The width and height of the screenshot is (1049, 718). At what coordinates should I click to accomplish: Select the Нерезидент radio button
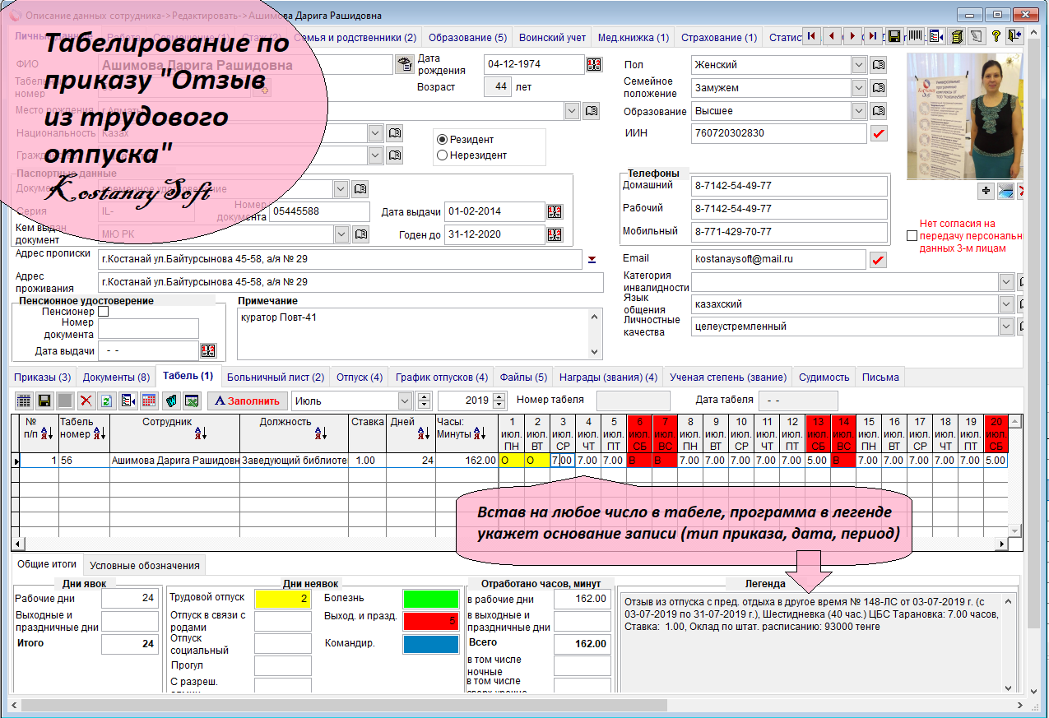coord(443,155)
